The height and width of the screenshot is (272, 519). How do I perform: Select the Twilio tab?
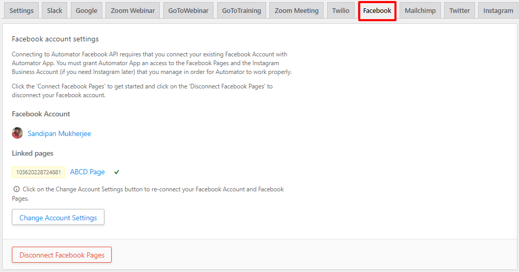pos(341,11)
